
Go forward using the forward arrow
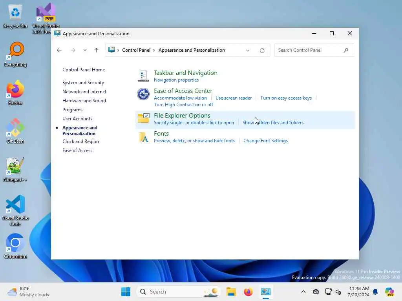[x=73, y=50]
